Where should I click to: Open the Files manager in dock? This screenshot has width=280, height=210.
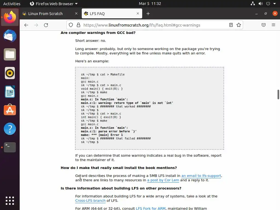coord(10,54)
